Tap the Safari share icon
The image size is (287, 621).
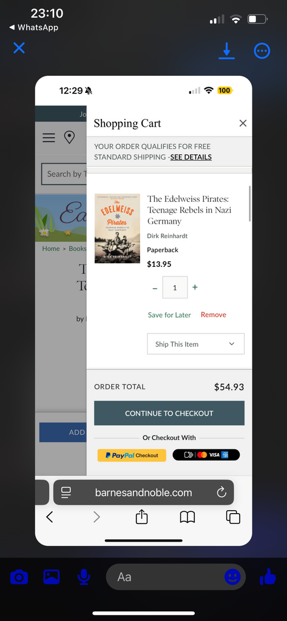(142, 517)
